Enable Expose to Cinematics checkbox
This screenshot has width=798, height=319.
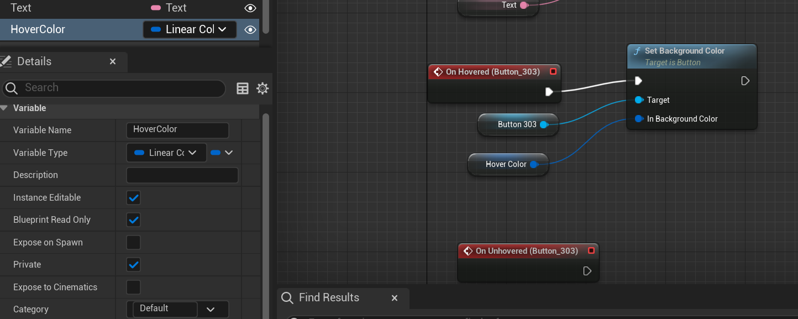(133, 287)
